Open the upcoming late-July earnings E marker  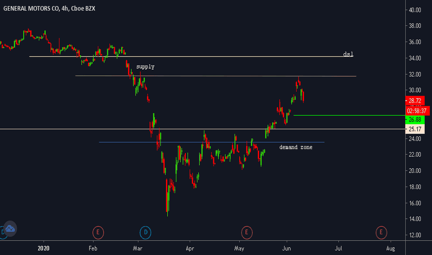pos(381,232)
